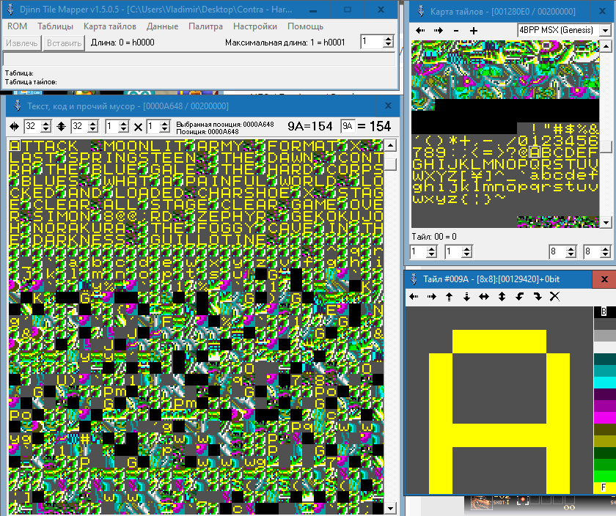616x516 pixels.
Task: Click the 'Выбранная позиция: 0000A648' label
Action: point(224,124)
